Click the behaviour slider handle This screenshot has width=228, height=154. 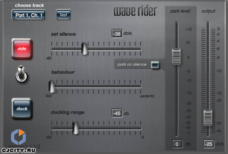tap(52, 86)
